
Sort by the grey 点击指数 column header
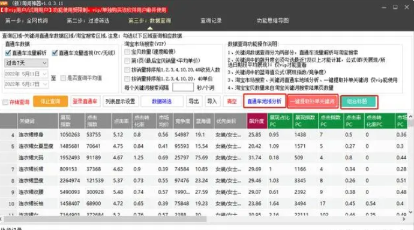click(x=98, y=121)
